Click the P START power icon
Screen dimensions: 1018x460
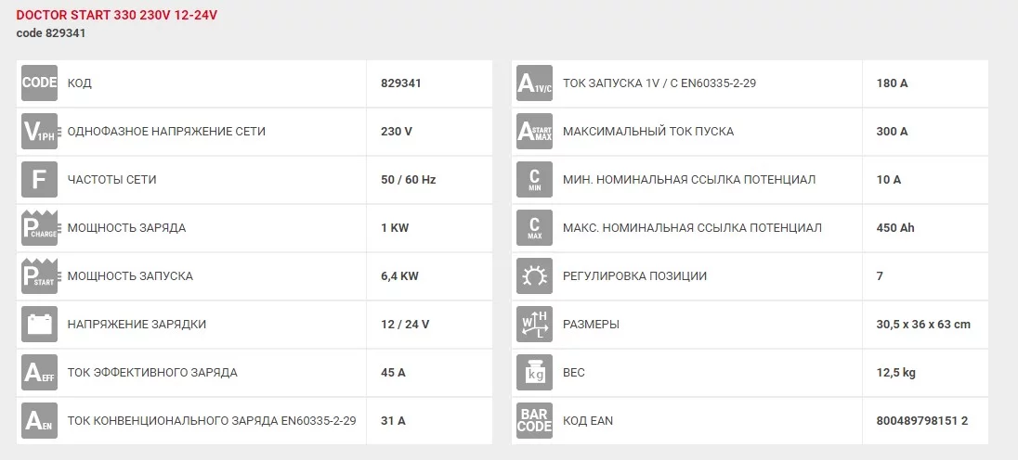coord(40,276)
